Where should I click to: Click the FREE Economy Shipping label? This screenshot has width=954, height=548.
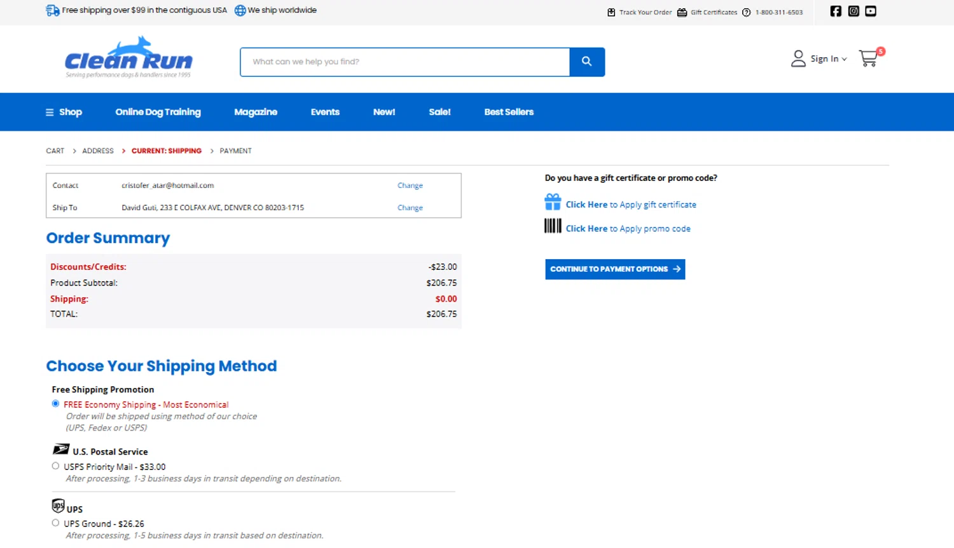[146, 404]
